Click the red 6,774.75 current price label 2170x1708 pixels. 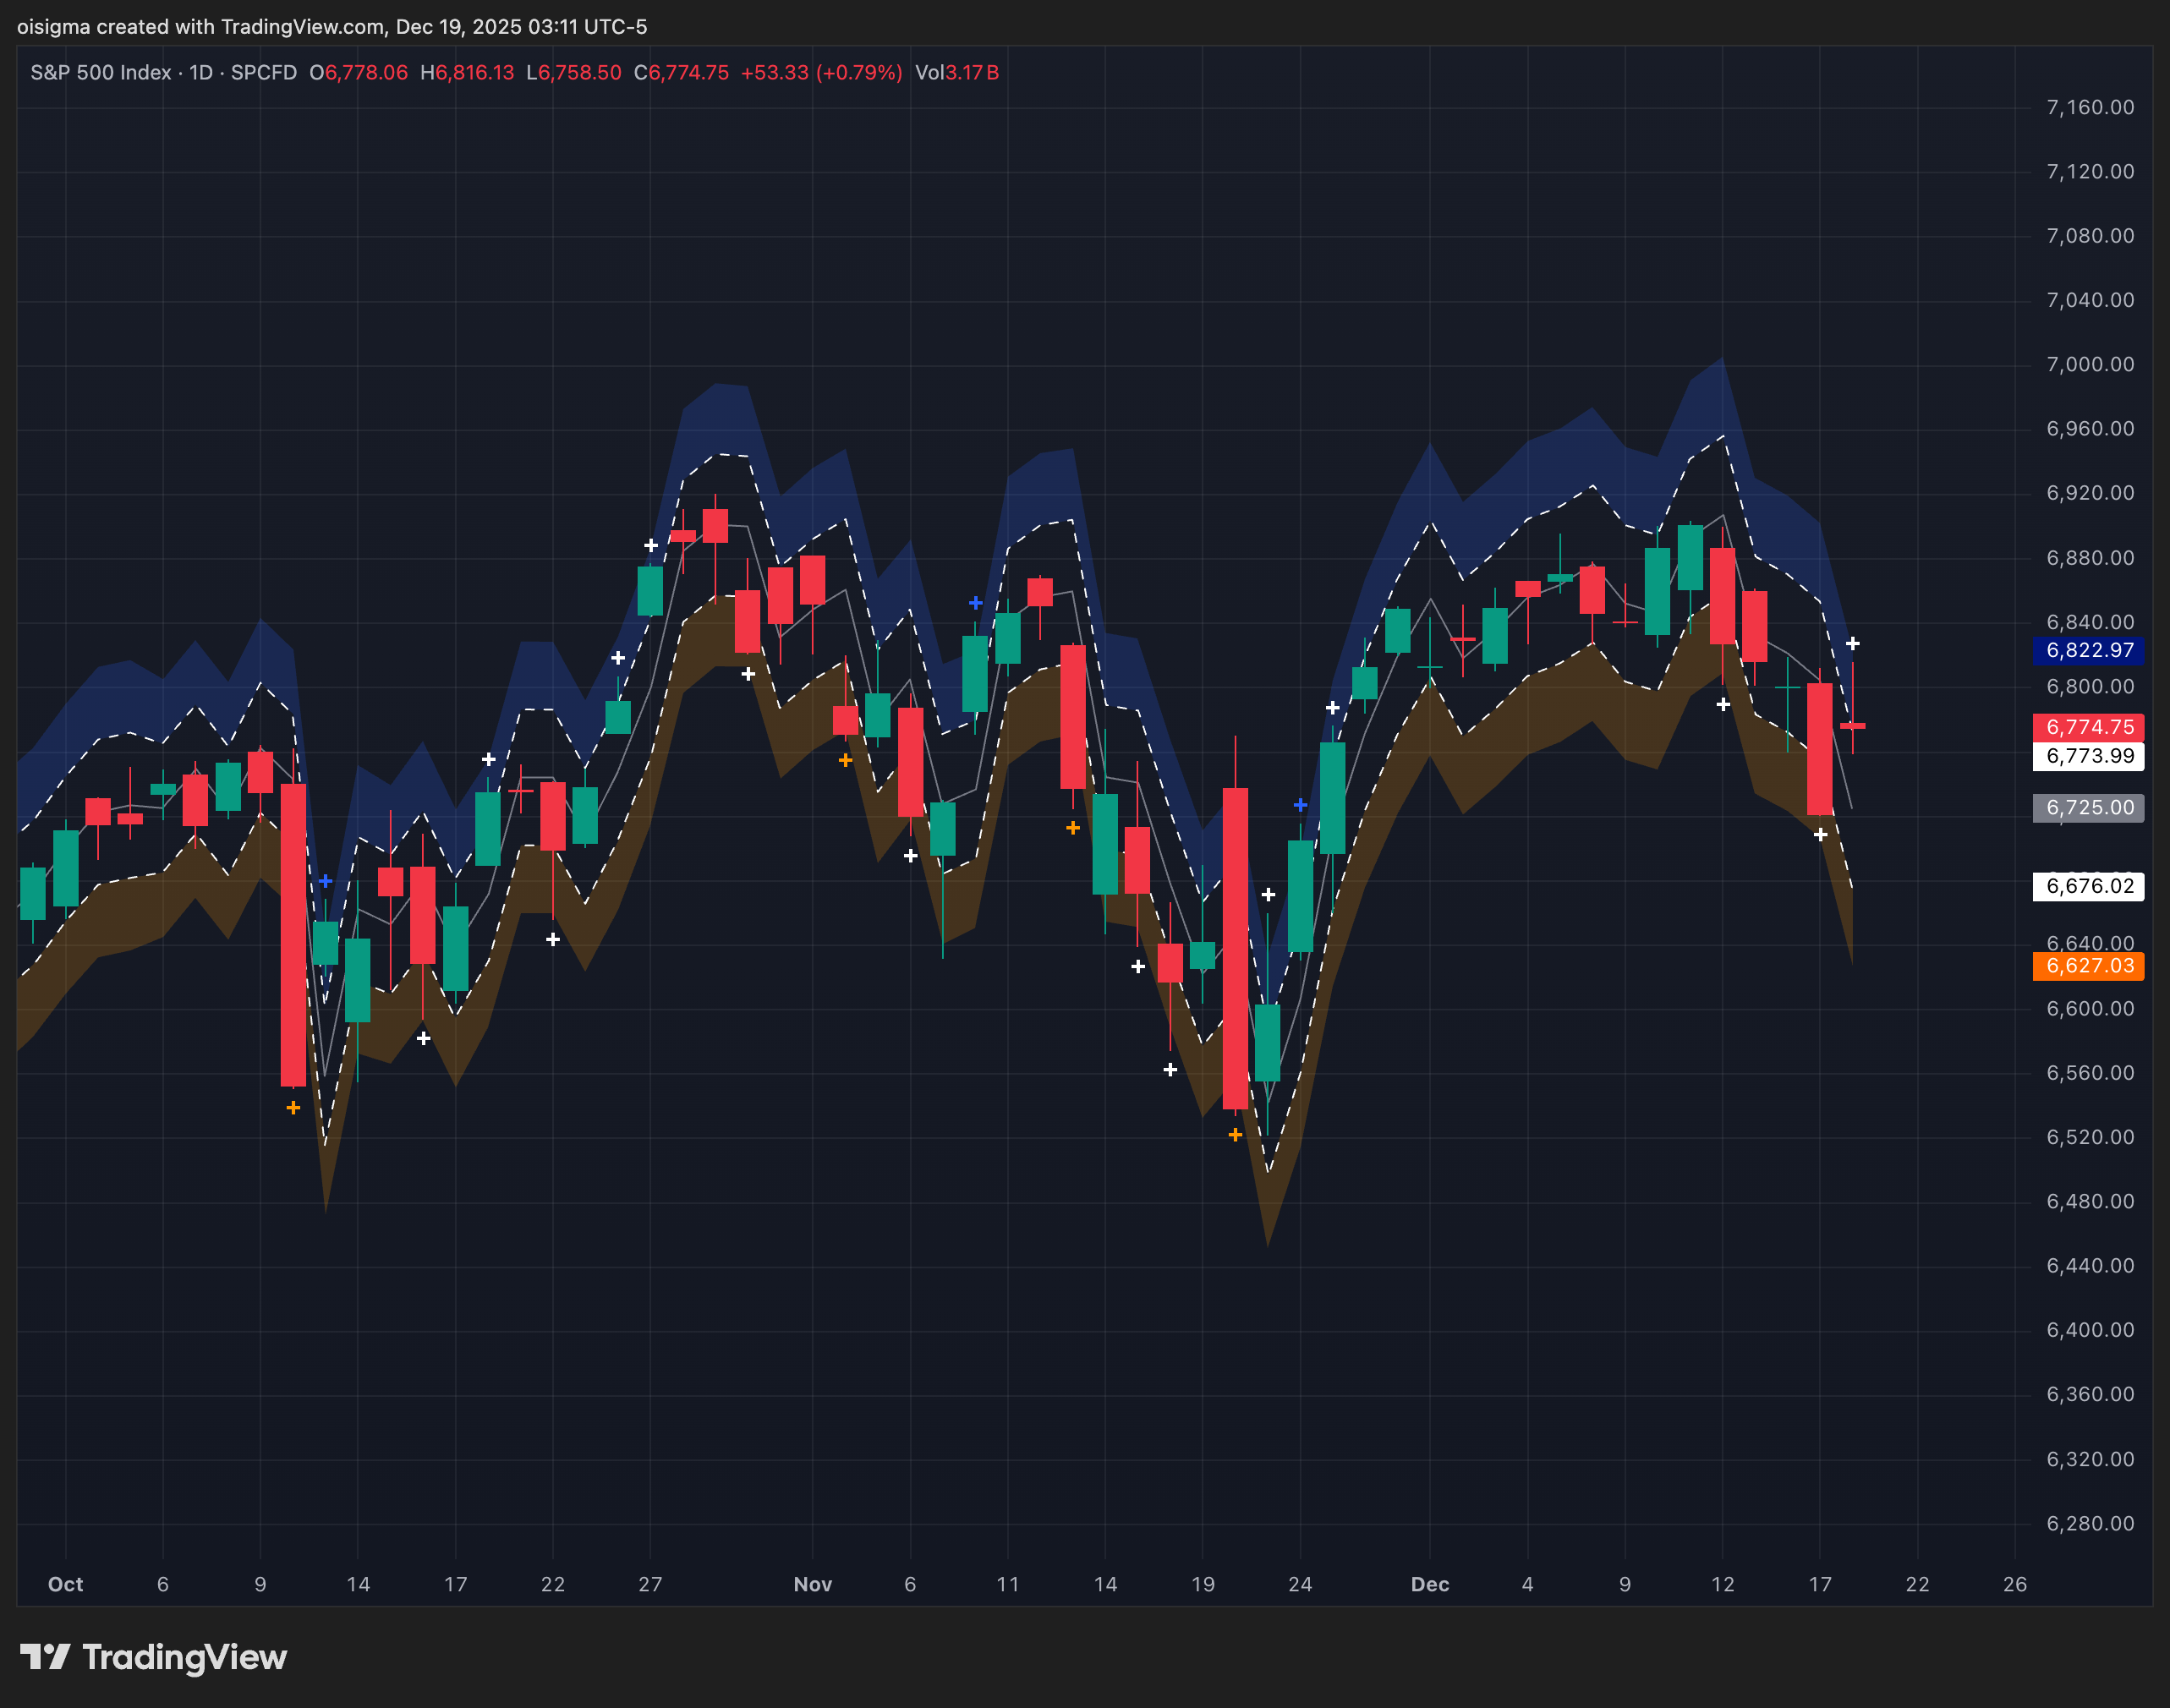pos(2089,727)
